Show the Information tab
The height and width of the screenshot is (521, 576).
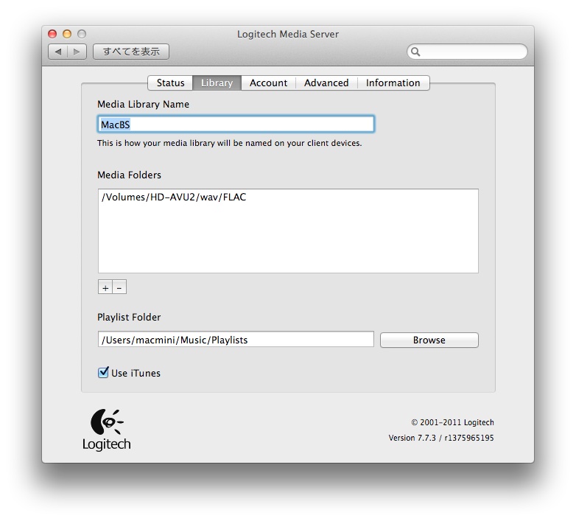[393, 83]
